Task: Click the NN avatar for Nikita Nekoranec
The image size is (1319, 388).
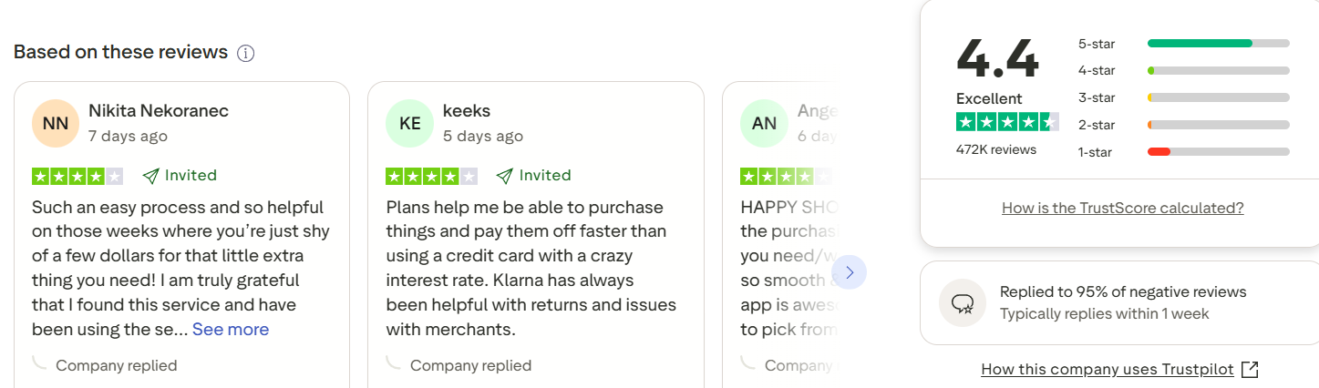Action: [56, 124]
